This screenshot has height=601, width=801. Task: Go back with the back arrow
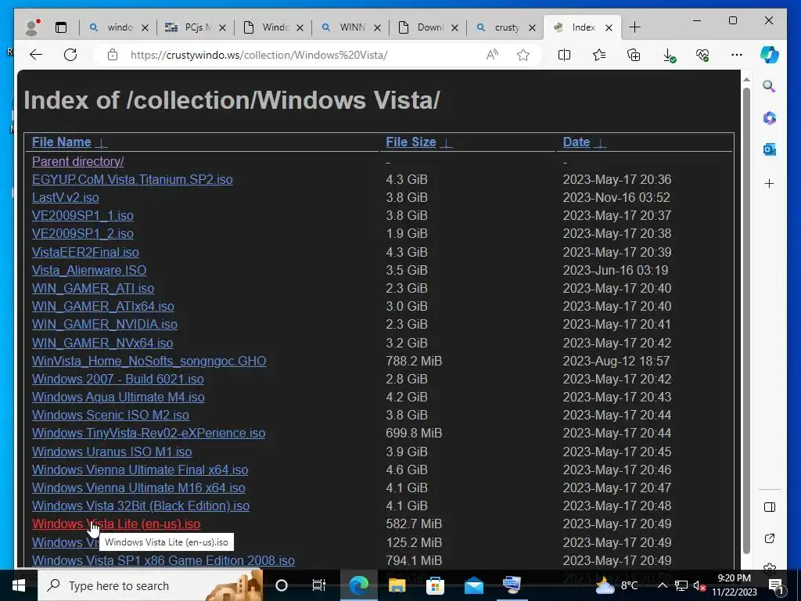[x=36, y=55]
